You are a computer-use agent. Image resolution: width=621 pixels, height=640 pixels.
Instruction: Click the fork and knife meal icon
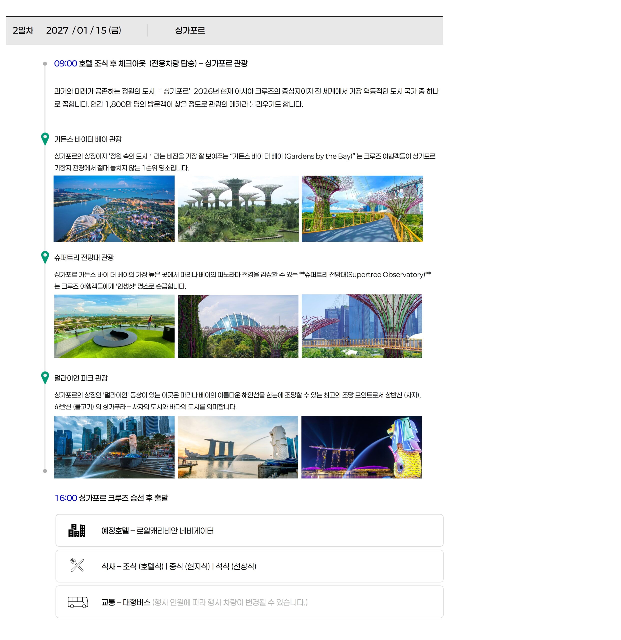pos(77,565)
